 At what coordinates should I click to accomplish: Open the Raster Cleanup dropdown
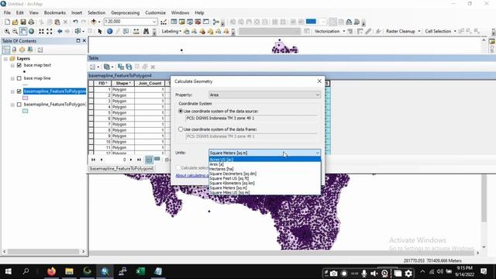(403, 31)
